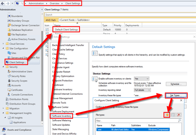The height and width of the screenshot is (135, 196).
Task: Click the Exchange Server Connectors icon
Action: [9, 25]
